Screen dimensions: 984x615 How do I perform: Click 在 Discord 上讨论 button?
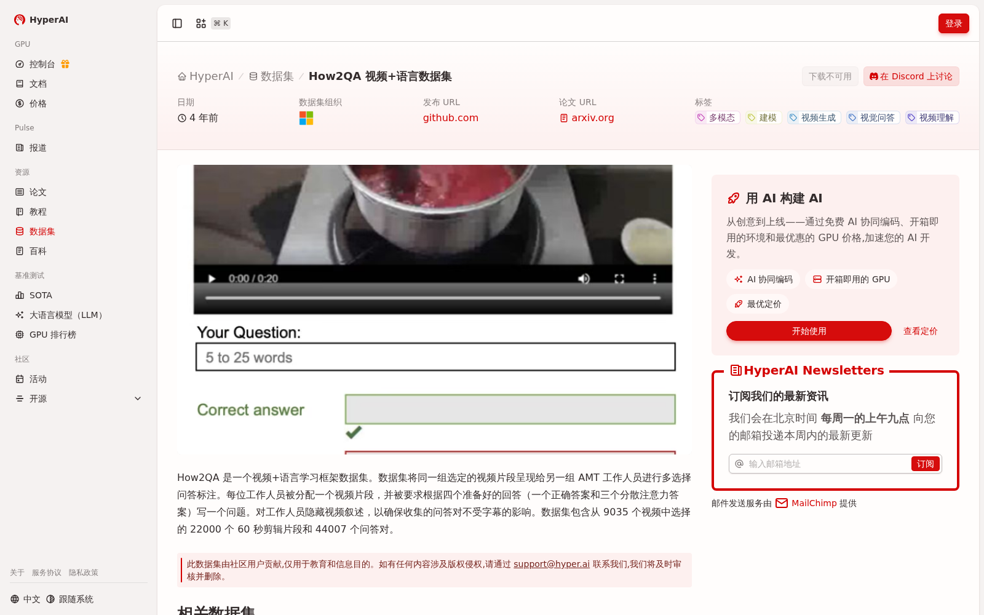pos(911,76)
